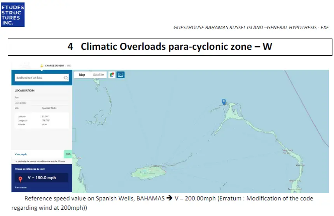Click the blue fullscreen display icon
334x216 pixels.
121,75
